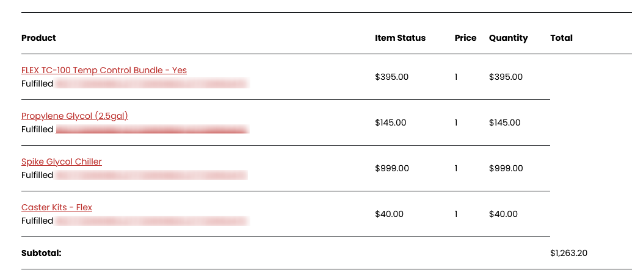Select the Price column header
The width and height of the screenshot is (635, 270).
pos(465,38)
